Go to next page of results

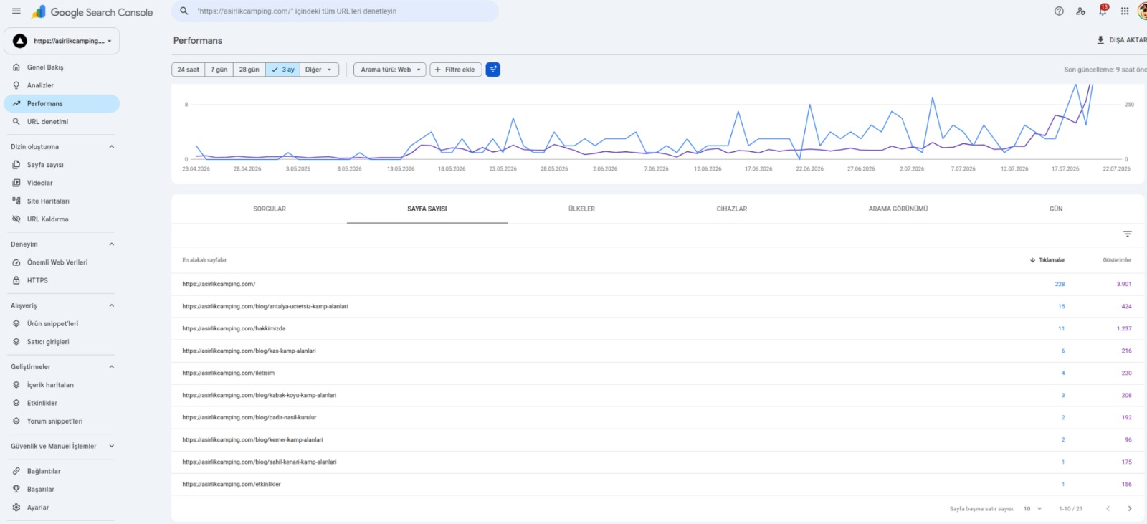coord(1130,509)
